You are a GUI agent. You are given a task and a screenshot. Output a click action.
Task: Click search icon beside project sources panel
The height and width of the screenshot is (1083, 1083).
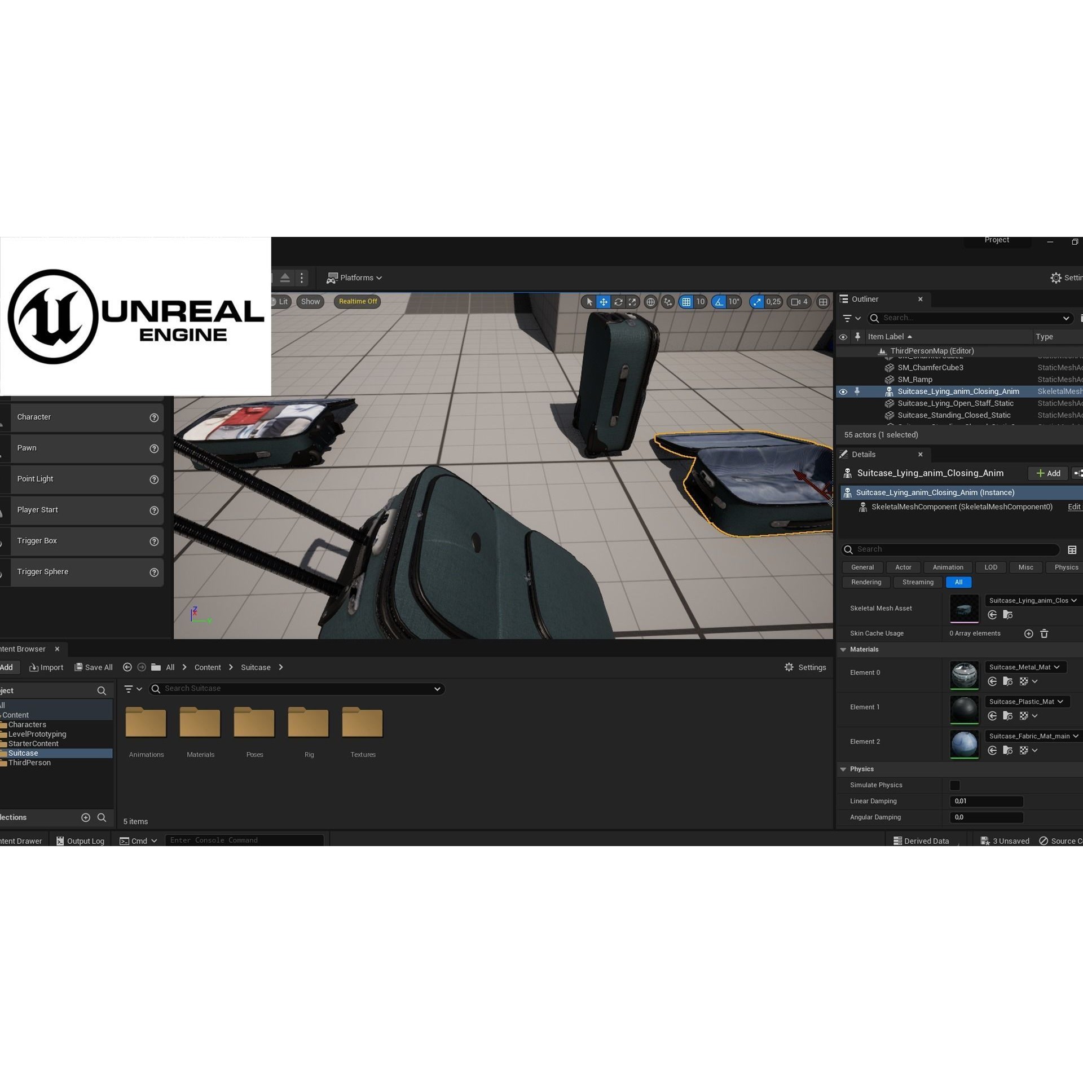(x=102, y=690)
